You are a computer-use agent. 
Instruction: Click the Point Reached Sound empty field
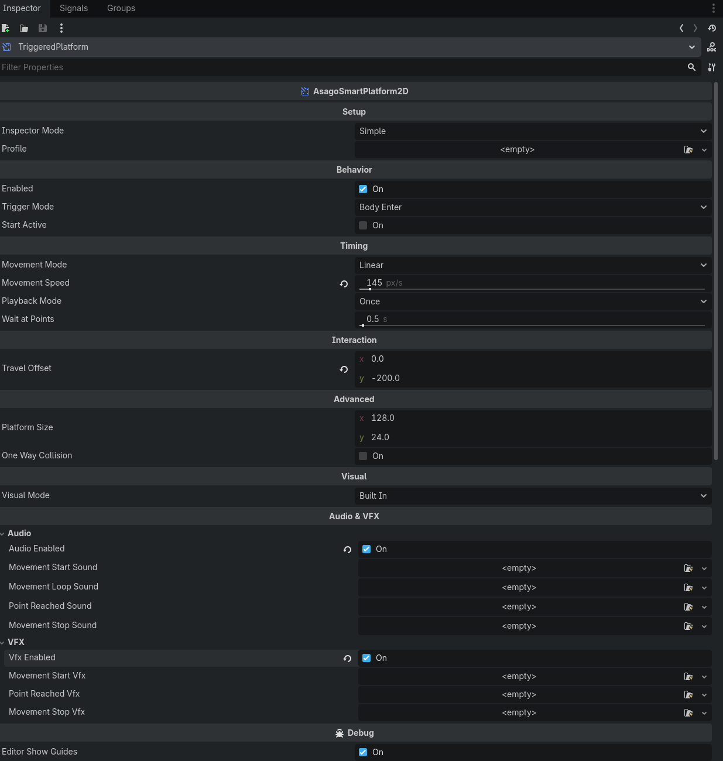tap(519, 606)
